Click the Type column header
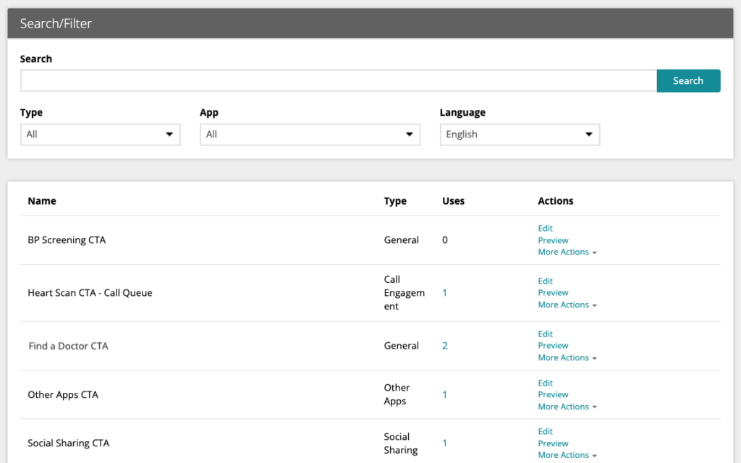This screenshot has height=463, width=741. coord(395,201)
